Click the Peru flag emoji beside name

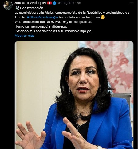[49, 3]
